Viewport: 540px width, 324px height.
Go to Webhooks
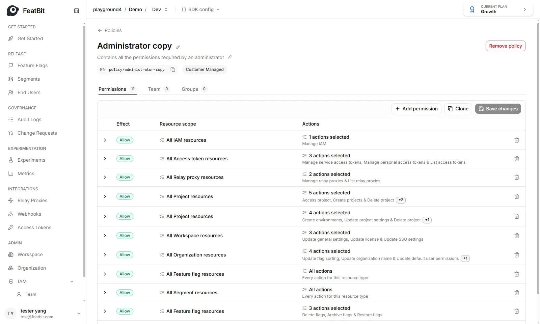[x=29, y=214]
